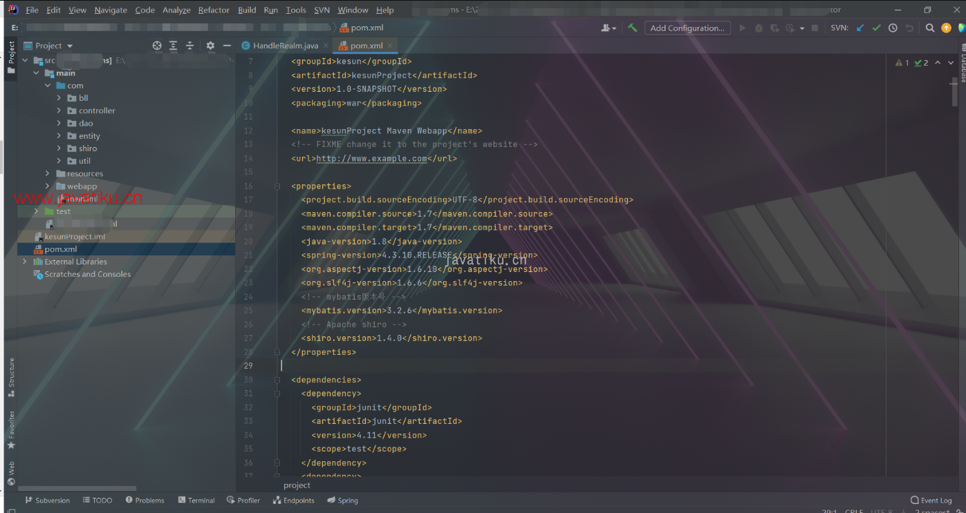Click SVN Update Project blue arrow

tap(860, 28)
